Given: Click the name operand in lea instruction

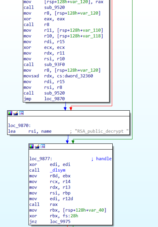Looking at the screenshot, I should 46,131.
